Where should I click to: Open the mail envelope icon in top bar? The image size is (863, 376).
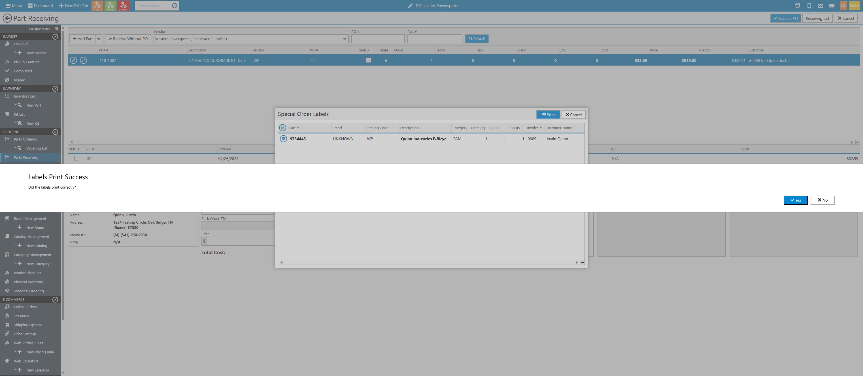pos(821,6)
